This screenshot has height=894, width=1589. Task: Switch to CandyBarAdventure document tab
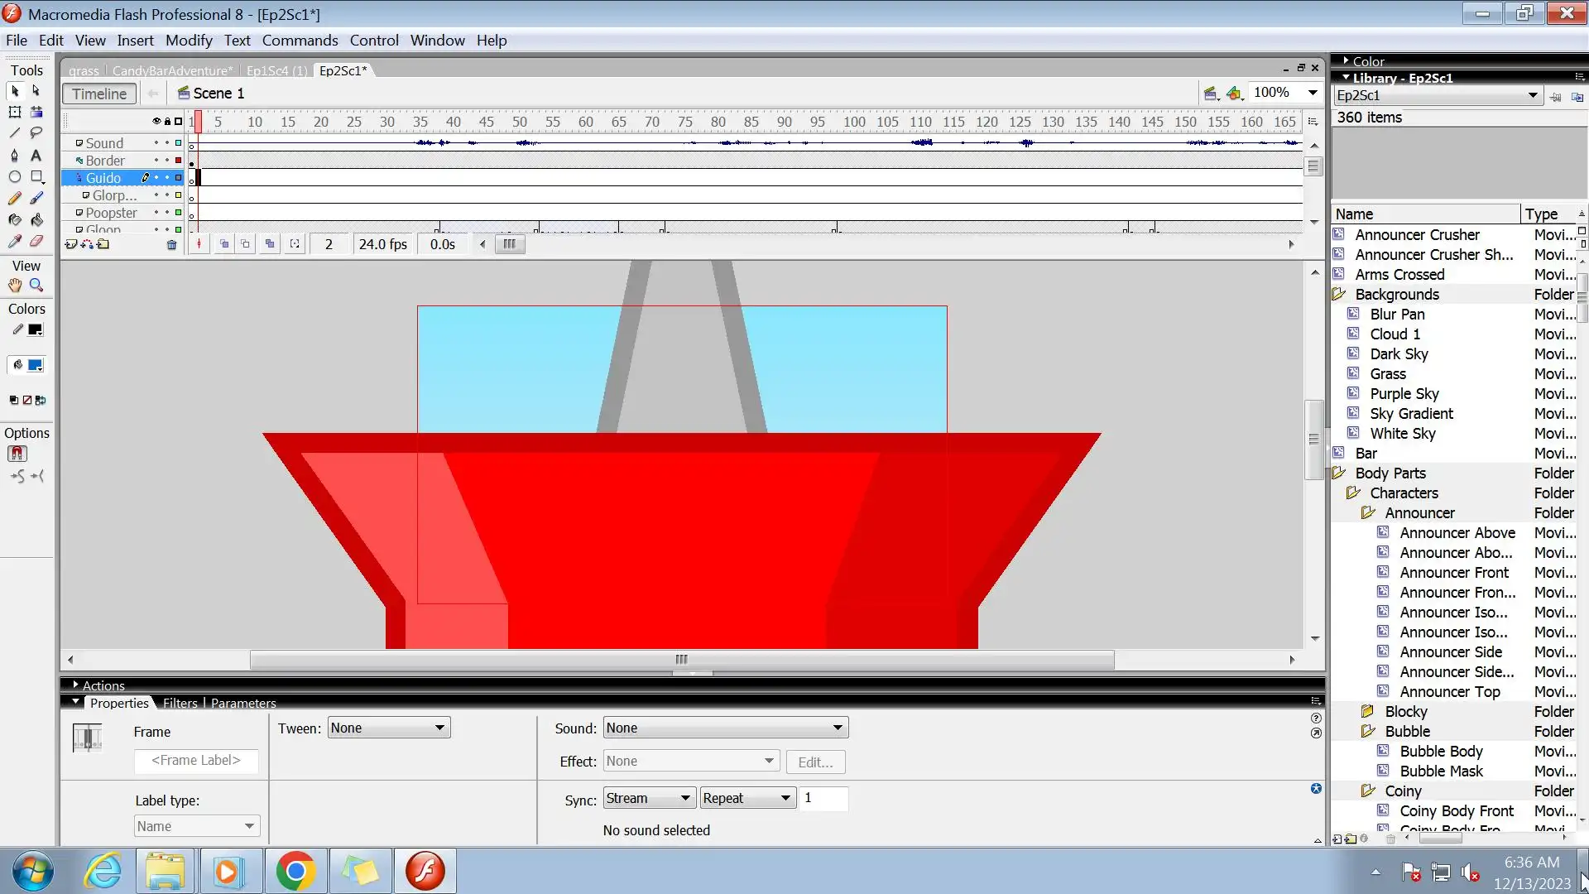pyautogui.click(x=172, y=71)
